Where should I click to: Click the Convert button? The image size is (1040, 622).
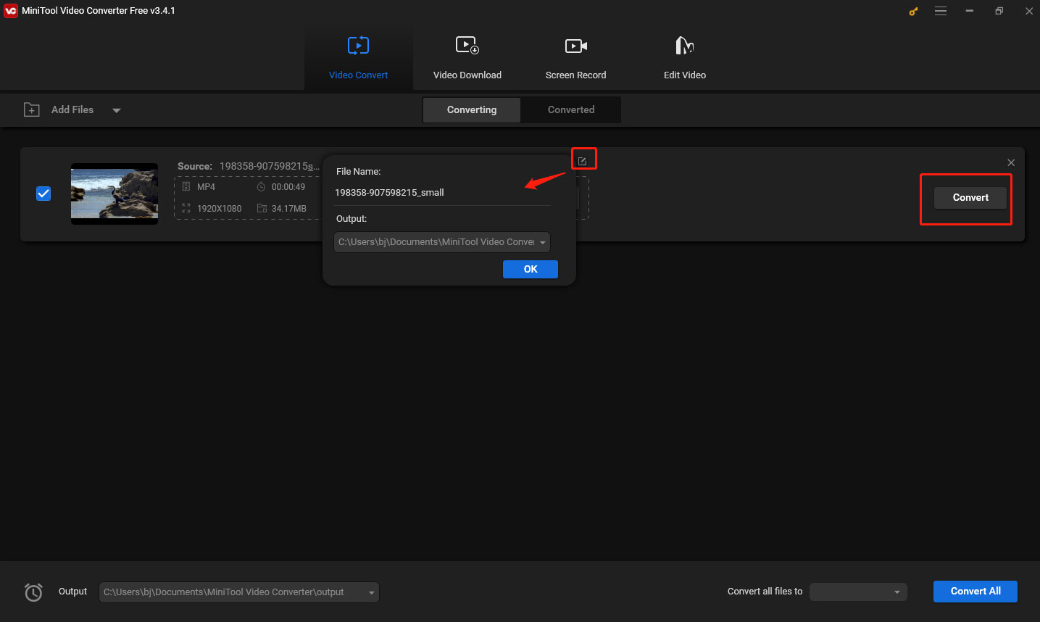[x=970, y=197]
